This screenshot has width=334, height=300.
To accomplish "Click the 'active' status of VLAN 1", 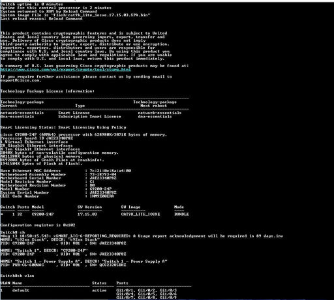I will point(99,290).
